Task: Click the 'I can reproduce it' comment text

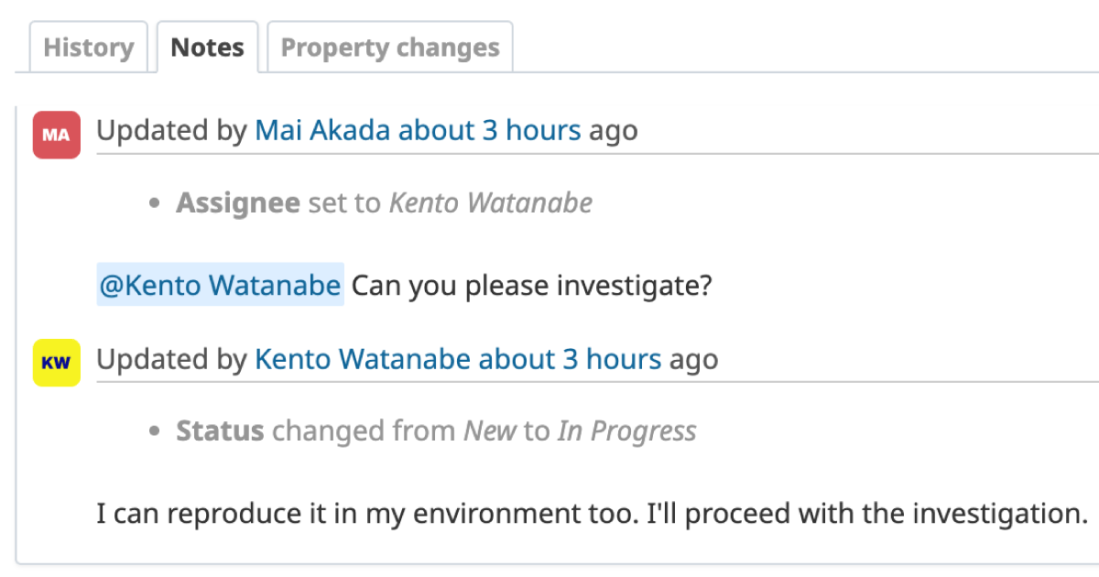Action: click(592, 513)
